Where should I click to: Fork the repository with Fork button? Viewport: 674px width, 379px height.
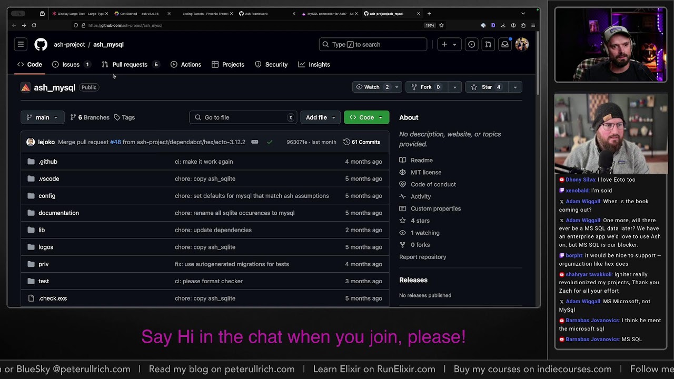pos(427,87)
